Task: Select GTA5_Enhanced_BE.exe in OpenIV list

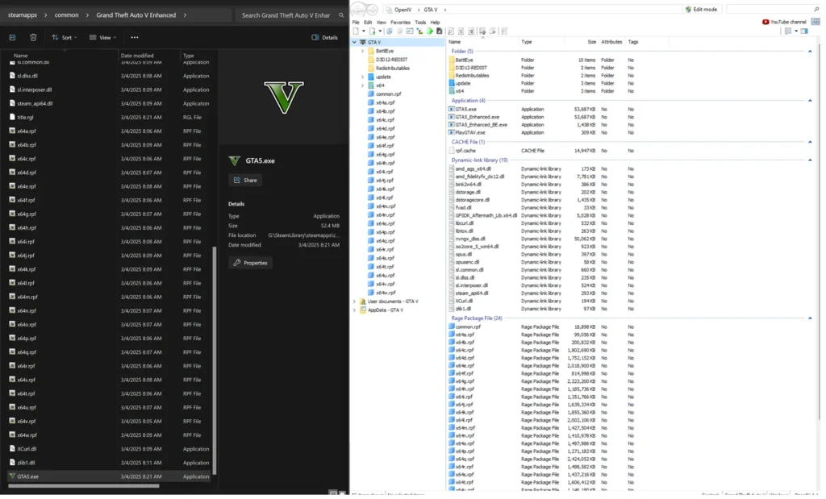Action: pos(481,125)
